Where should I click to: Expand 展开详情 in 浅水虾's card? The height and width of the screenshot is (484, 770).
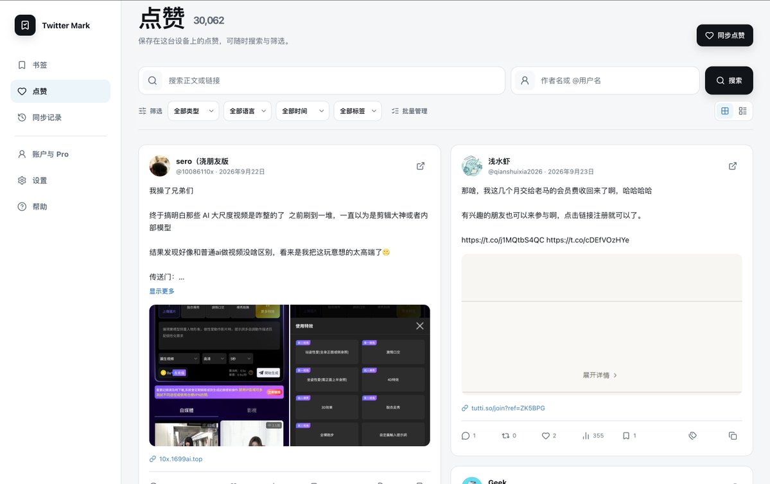tap(600, 375)
